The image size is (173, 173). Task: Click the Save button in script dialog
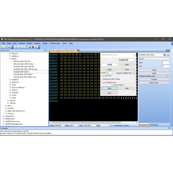(109, 93)
